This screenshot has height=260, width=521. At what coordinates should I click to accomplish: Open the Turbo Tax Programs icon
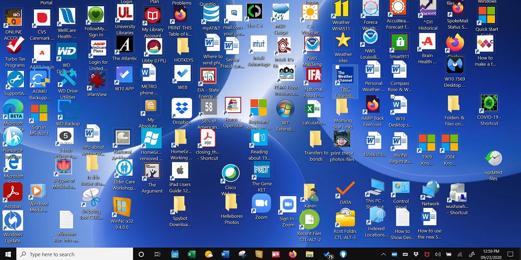(15, 45)
